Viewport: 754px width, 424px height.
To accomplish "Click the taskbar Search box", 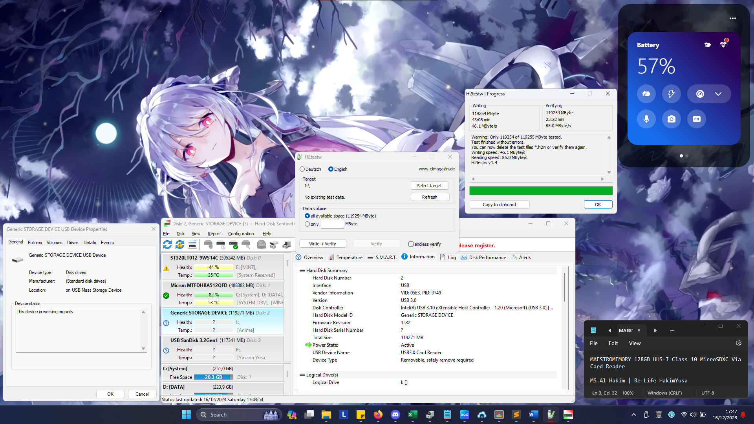I will click(239, 415).
